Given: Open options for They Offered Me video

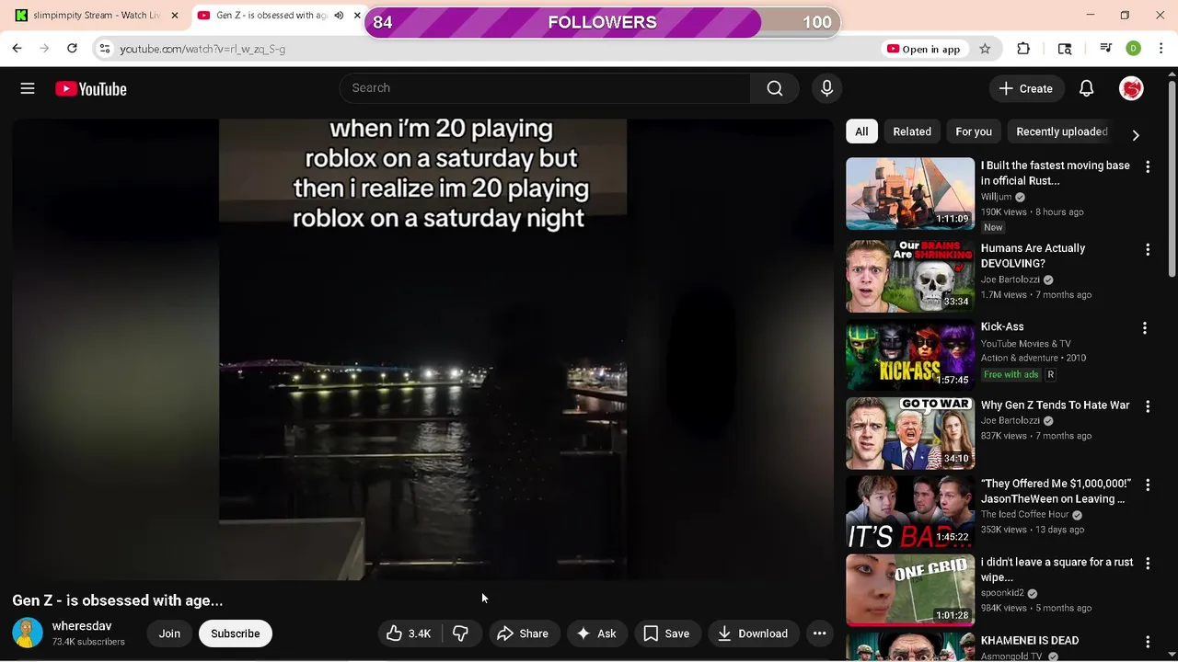Looking at the screenshot, I should pyautogui.click(x=1148, y=485).
